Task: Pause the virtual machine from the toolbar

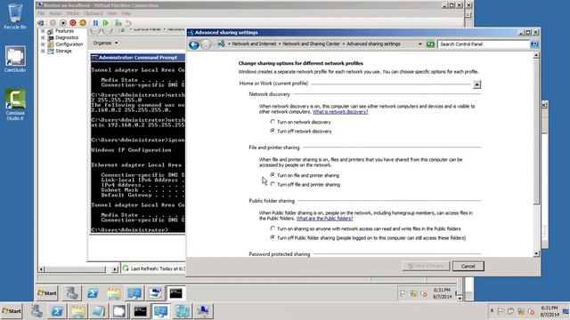Action: tap(95, 22)
